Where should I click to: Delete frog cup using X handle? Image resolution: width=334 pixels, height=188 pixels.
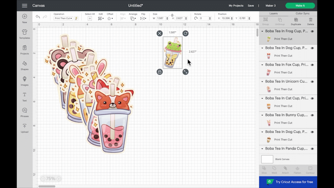(x=159, y=33)
